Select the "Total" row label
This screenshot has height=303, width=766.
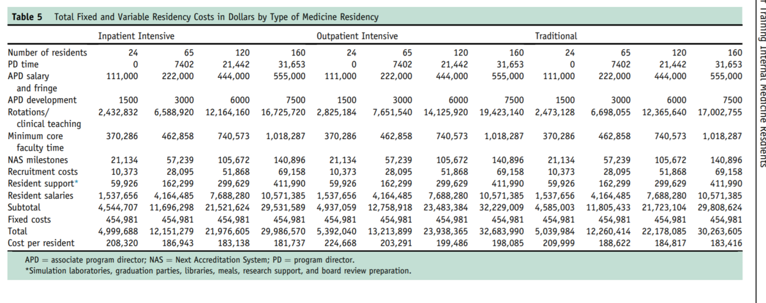click(17, 231)
